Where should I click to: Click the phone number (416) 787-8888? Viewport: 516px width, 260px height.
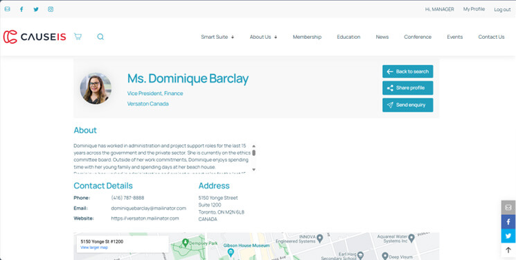point(127,198)
